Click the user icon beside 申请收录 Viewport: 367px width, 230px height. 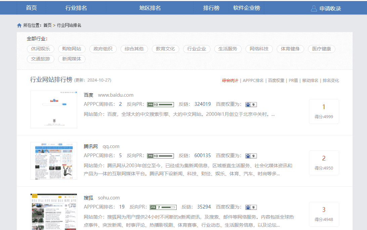[314, 9]
